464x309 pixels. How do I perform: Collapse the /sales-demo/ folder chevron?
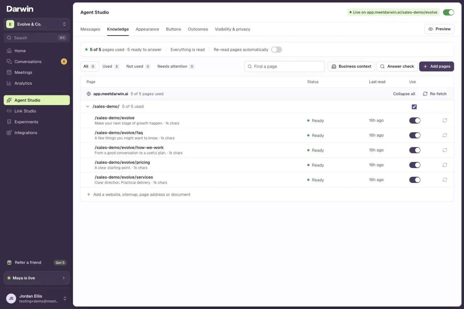coord(87,107)
